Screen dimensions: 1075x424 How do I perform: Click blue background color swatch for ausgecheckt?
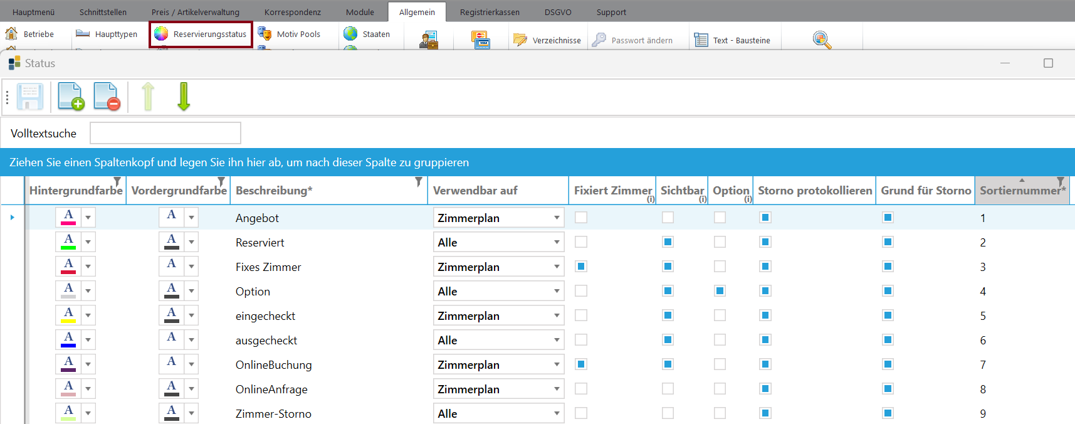[x=68, y=340]
